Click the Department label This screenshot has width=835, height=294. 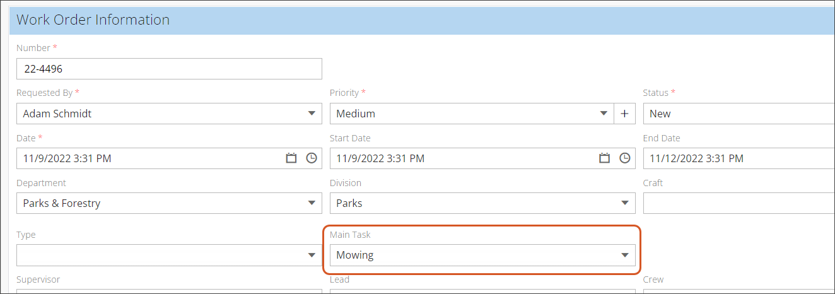point(41,183)
